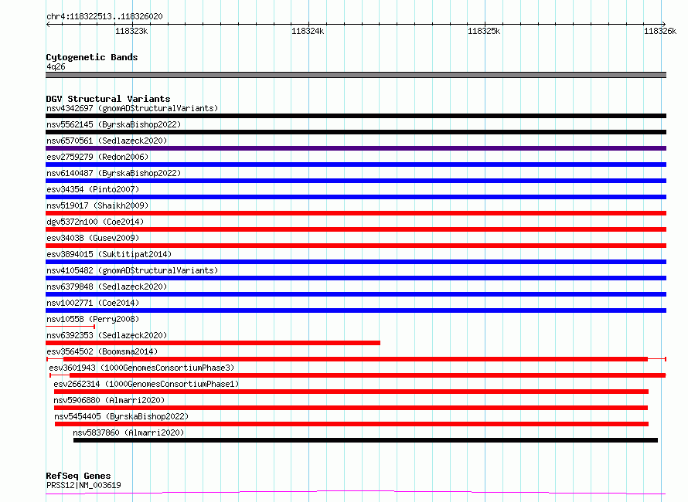Click the left arrow end of the ruler
This screenshot has height=502, width=688.
tap(48, 24)
